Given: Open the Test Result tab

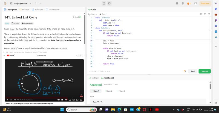Looking at the screenshot, I should click(x=107, y=78).
